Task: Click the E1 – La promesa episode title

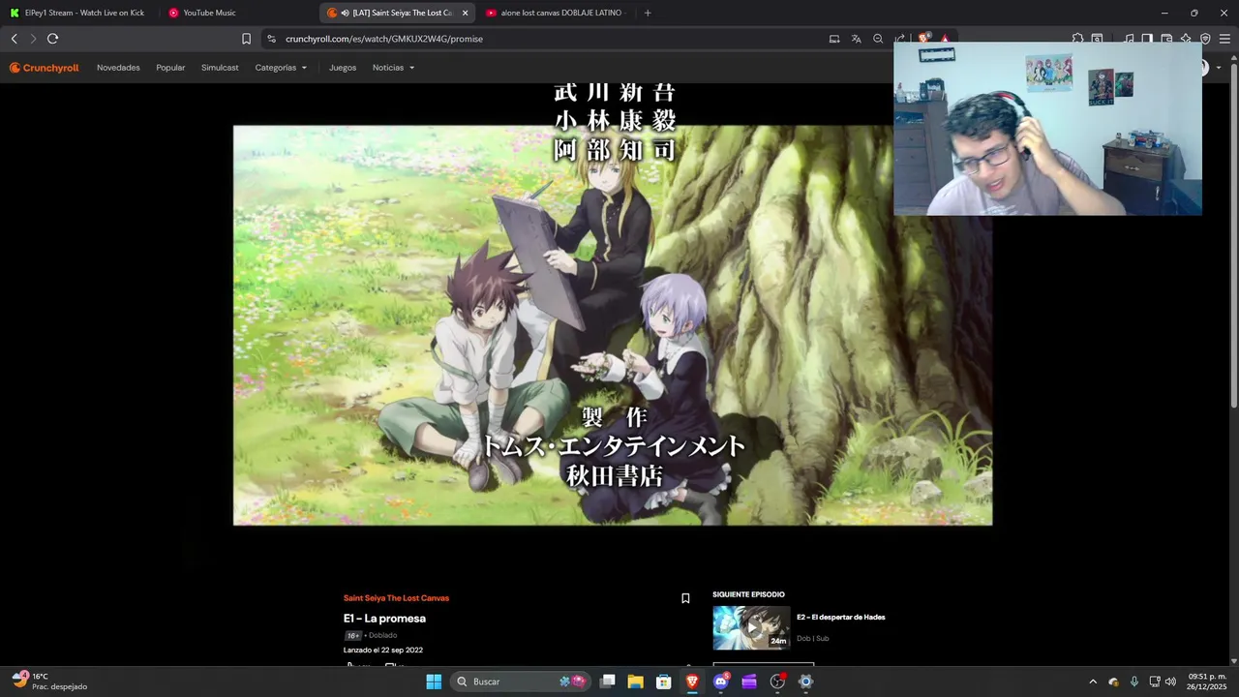Action: [384, 619]
